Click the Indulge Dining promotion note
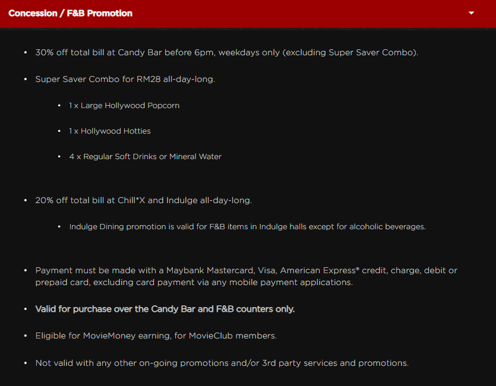This screenshot has width=496, height=386. pyautogui.click(x=247, y=226)
